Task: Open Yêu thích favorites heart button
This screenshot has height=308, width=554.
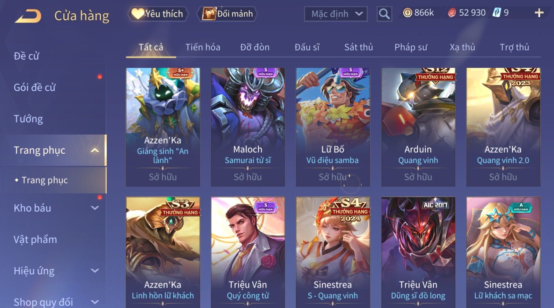Action: click(x=158, y=14)
